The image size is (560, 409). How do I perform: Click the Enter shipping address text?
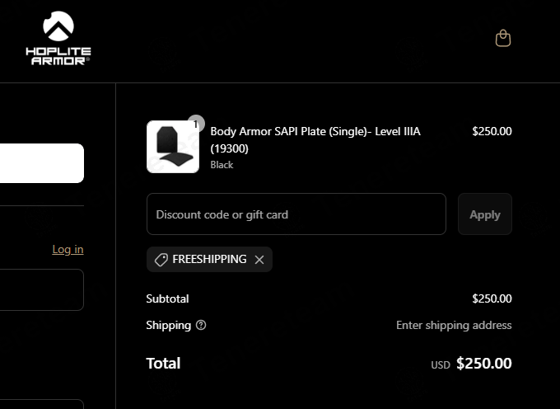(x=454, y=325)
